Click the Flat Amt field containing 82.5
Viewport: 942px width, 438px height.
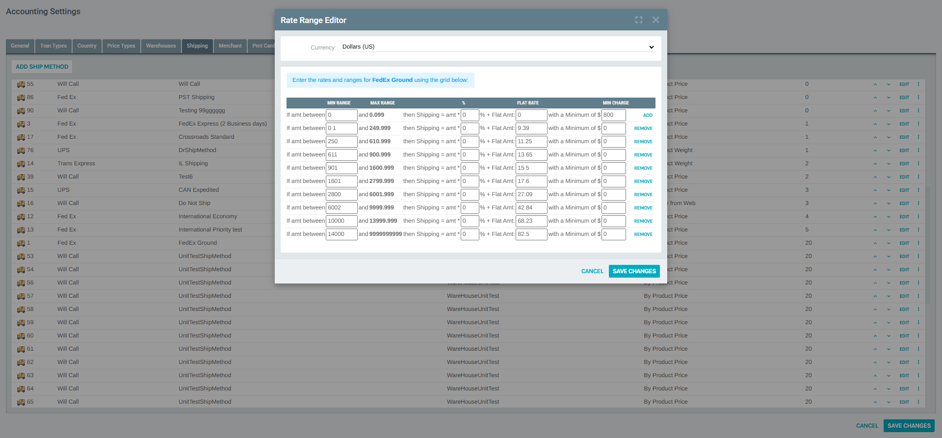coord(531,234)
